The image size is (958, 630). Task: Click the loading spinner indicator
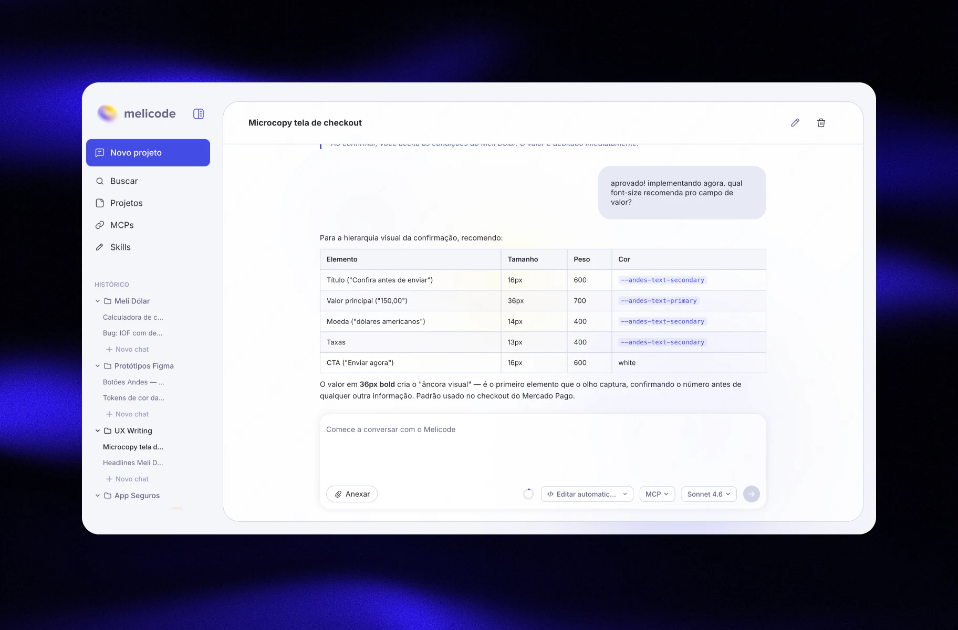click(528, 494)
